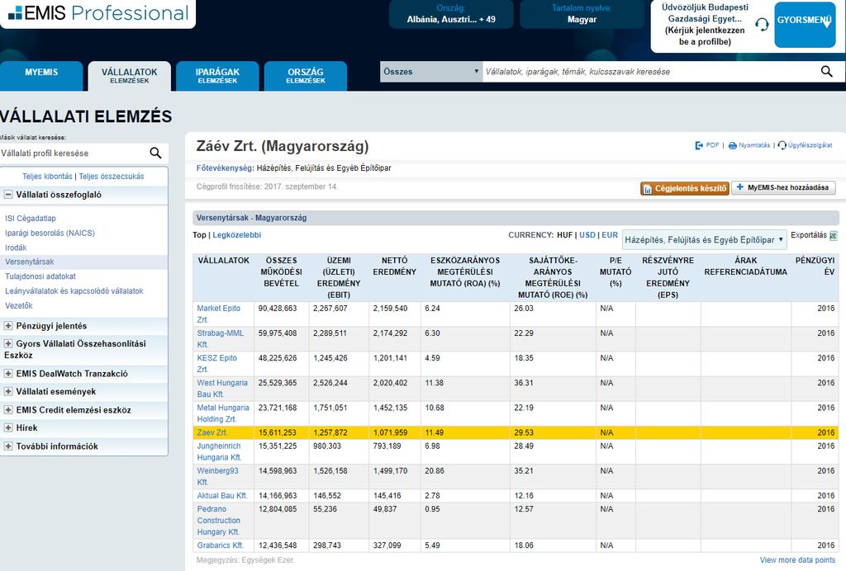The image size is (846, 571).
Task: Open Market Epito Zrt. company link
Action: point(218,314)
